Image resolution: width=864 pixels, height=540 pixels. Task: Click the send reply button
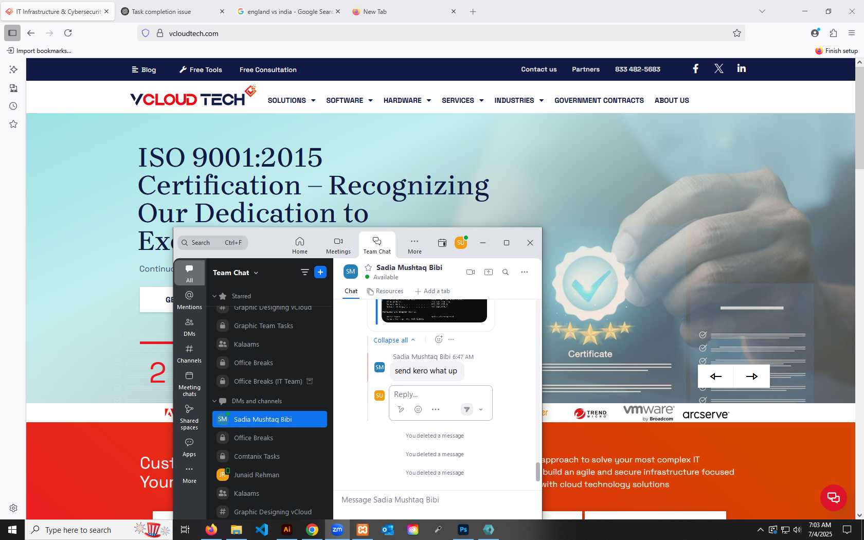coord(466,409)
